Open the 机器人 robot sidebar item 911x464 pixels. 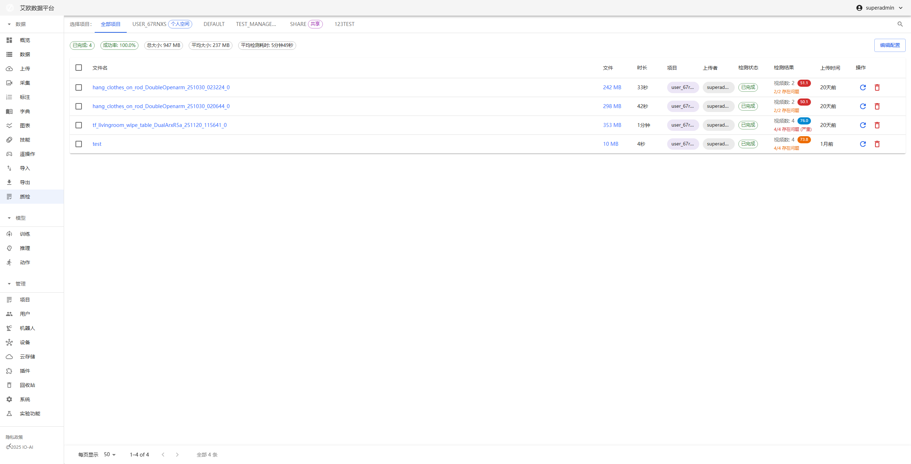27,328
